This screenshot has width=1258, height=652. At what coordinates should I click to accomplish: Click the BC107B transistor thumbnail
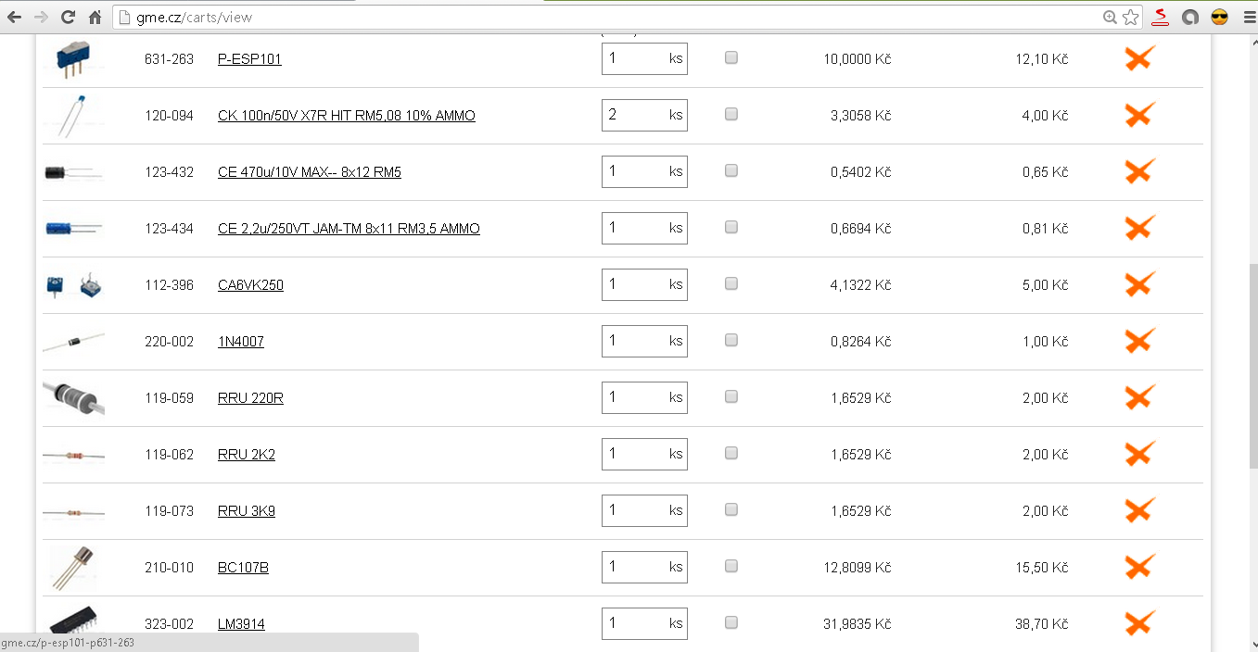[72, 567]
